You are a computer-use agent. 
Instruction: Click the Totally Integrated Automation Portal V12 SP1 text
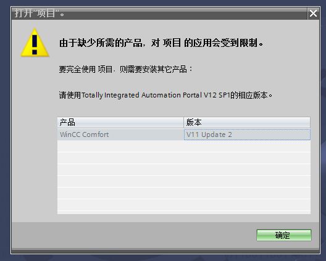(156, 95)
